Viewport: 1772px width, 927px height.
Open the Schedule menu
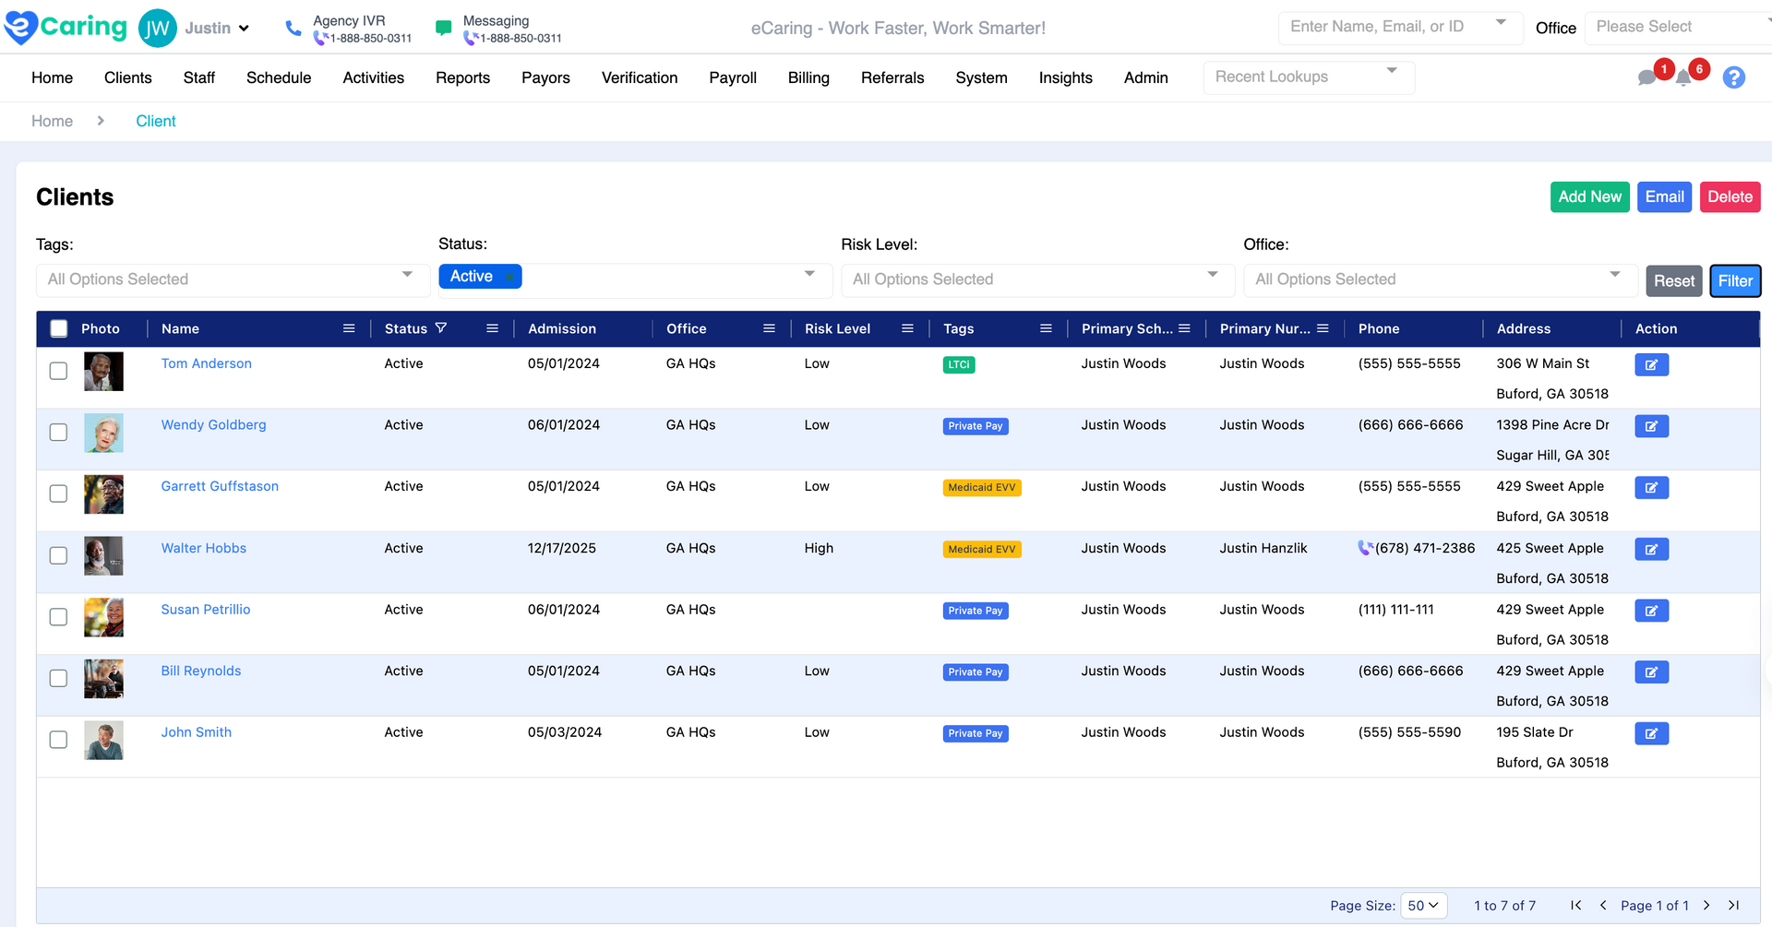click(279, 78)
